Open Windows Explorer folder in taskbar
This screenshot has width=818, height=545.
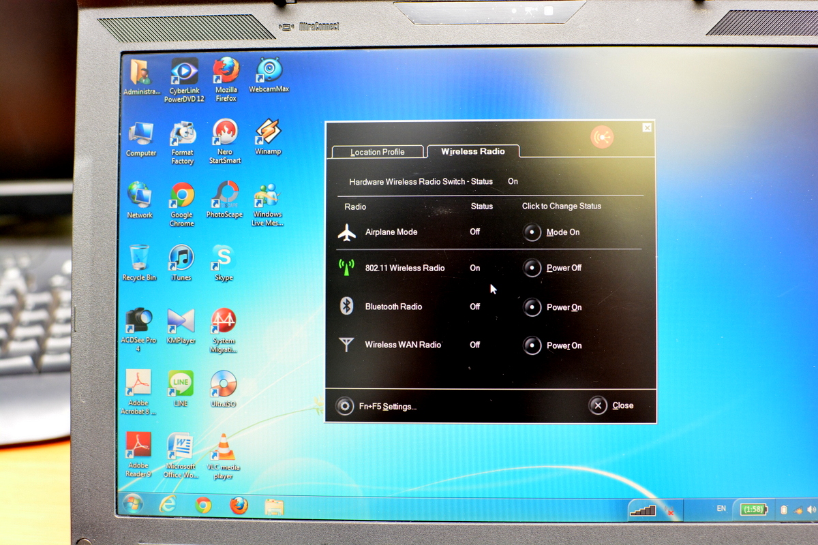[274, 507]
